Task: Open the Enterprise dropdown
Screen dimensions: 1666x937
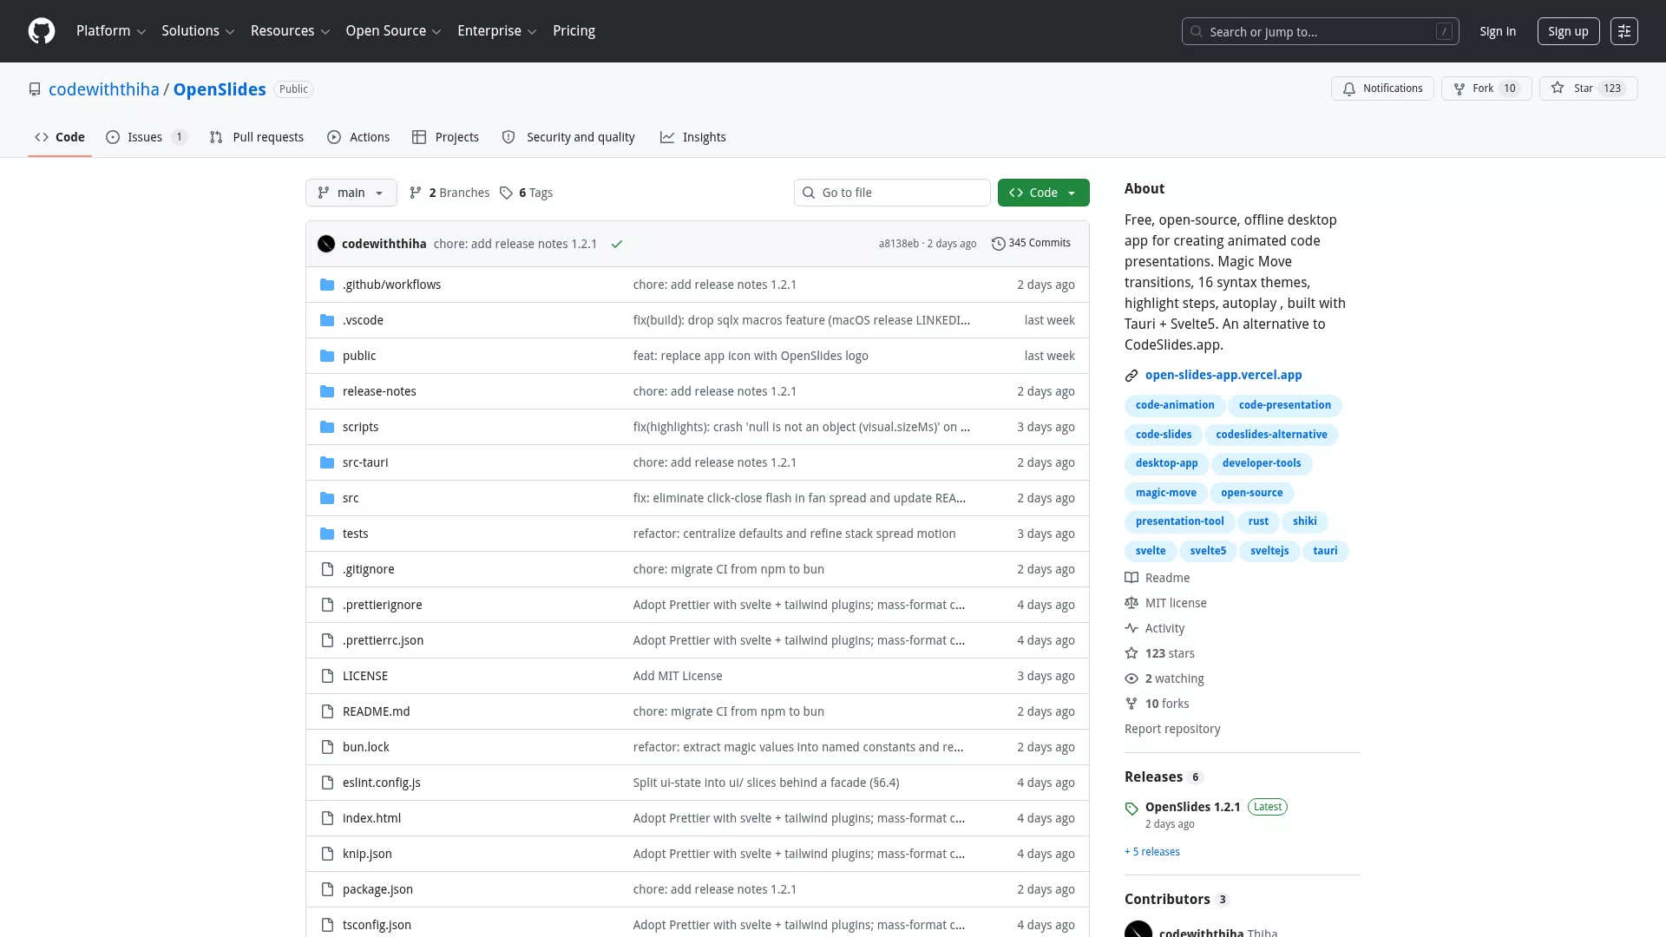Action: click(x=496, y=31)
